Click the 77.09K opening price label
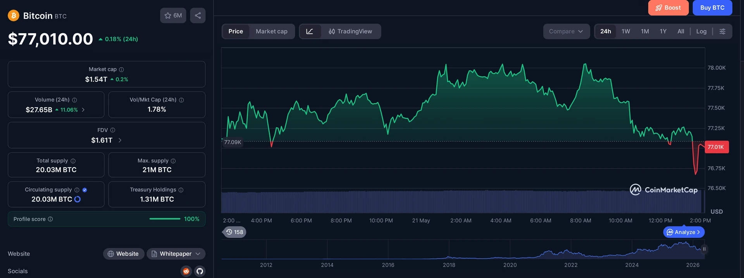Screen dimensions: 744x278 pyautogui.click(x=232, y=142)
